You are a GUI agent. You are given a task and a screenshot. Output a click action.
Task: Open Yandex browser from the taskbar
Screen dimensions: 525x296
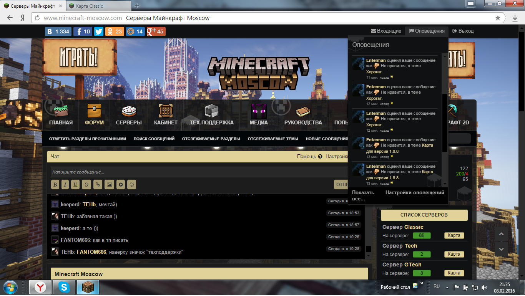[x=40, y=287]
